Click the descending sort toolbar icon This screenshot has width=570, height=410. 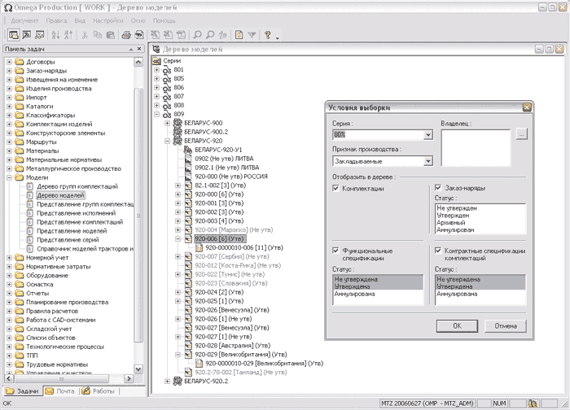[68, 35]
